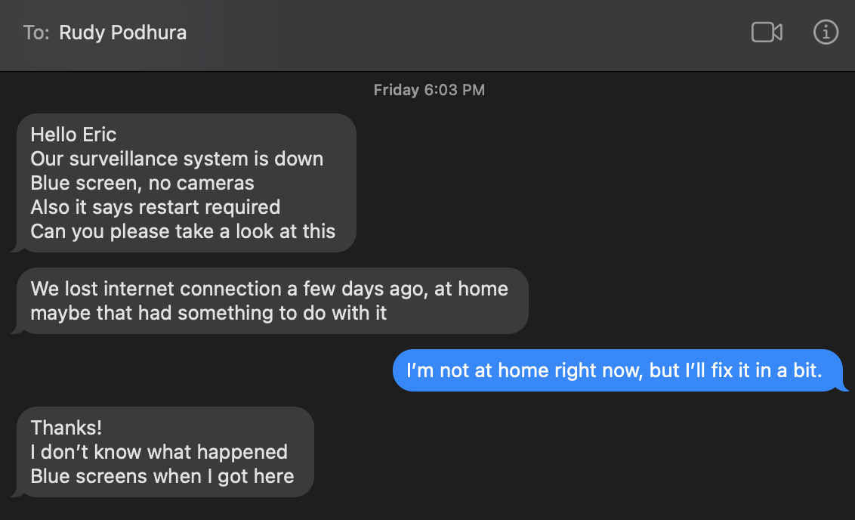
Task: Click the word "Friday" in the timestamp
Action: (x=396, y=90)
